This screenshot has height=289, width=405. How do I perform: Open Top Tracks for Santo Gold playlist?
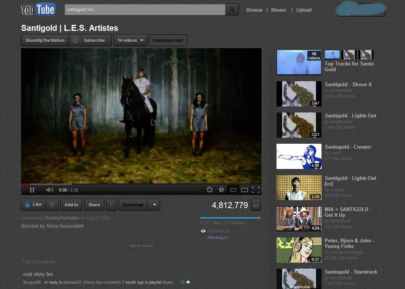coord(349,67)
